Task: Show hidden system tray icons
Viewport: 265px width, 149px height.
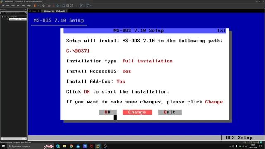Action: (x=230, y=146)
